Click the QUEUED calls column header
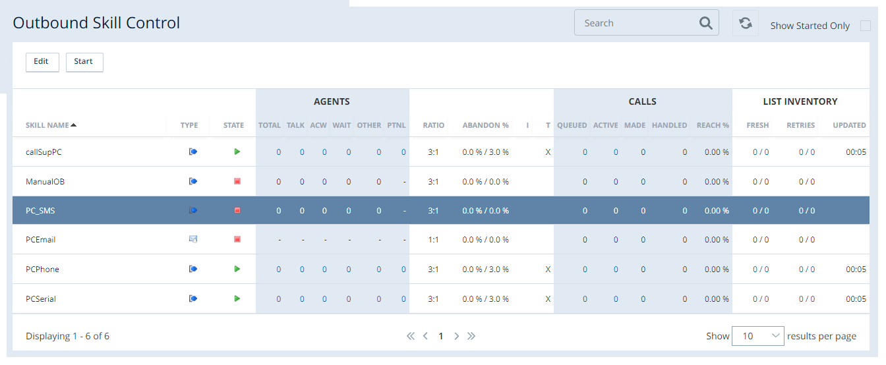Image resolution: width=886 pixels, height=365 pixels. tap(572, 125)
